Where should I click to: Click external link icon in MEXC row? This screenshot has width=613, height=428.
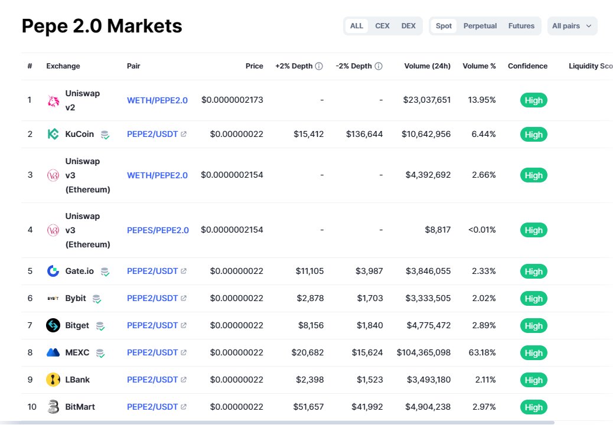(184, 352)
